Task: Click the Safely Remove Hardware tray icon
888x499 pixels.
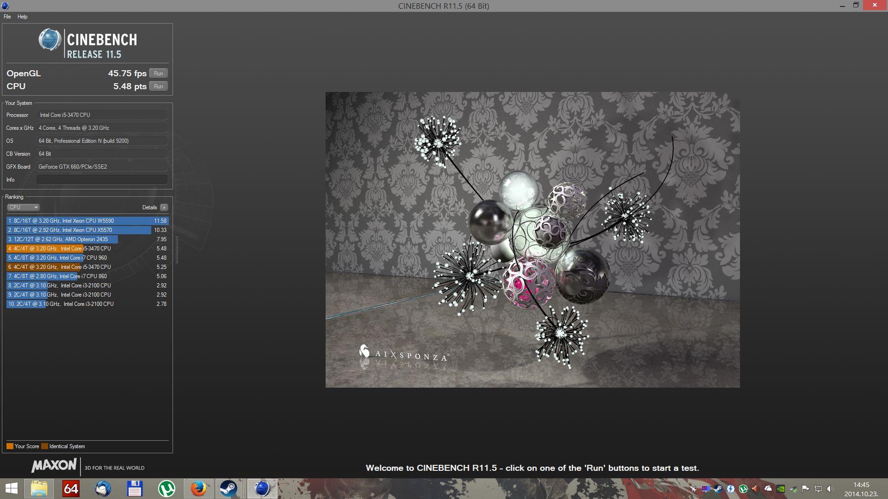Action: pos(793,489)
